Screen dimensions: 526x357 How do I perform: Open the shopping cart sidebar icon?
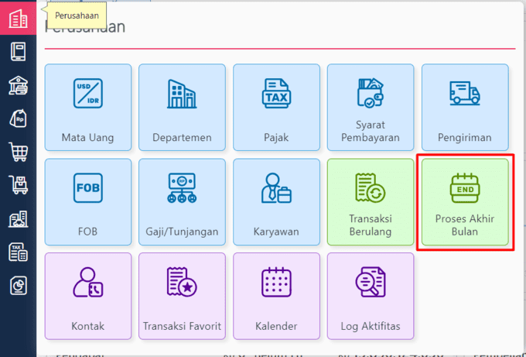point(18,152)
